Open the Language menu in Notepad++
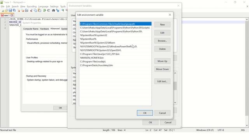The height and width of the screenshot is (140, 249). click(x=43, y=7)
